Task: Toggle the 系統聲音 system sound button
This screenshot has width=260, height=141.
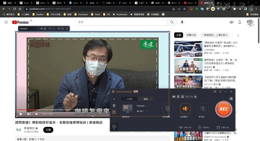Action: tap(185, 109)
